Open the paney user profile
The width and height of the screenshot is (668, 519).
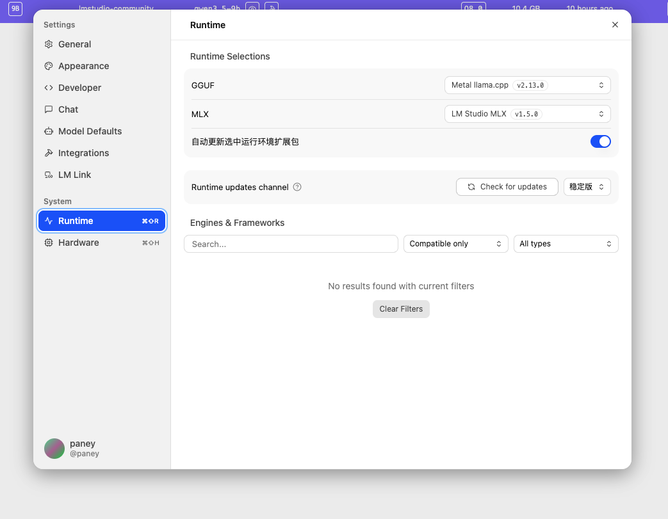pos(71,448)
